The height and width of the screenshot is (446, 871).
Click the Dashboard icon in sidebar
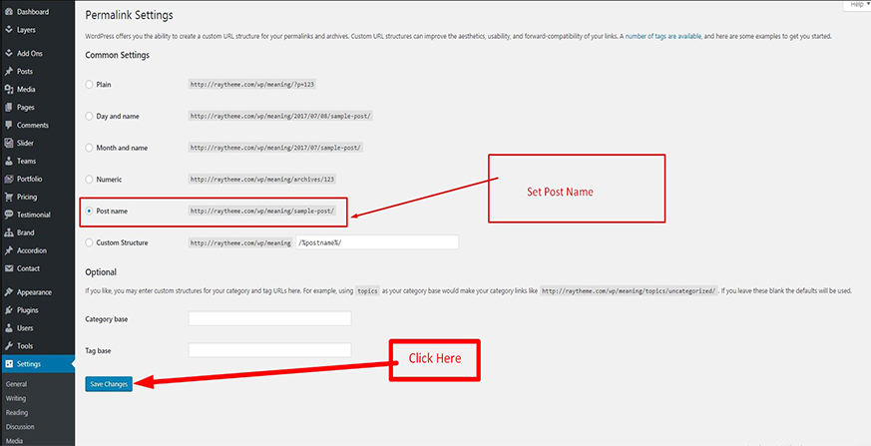(x=8, y=12)
